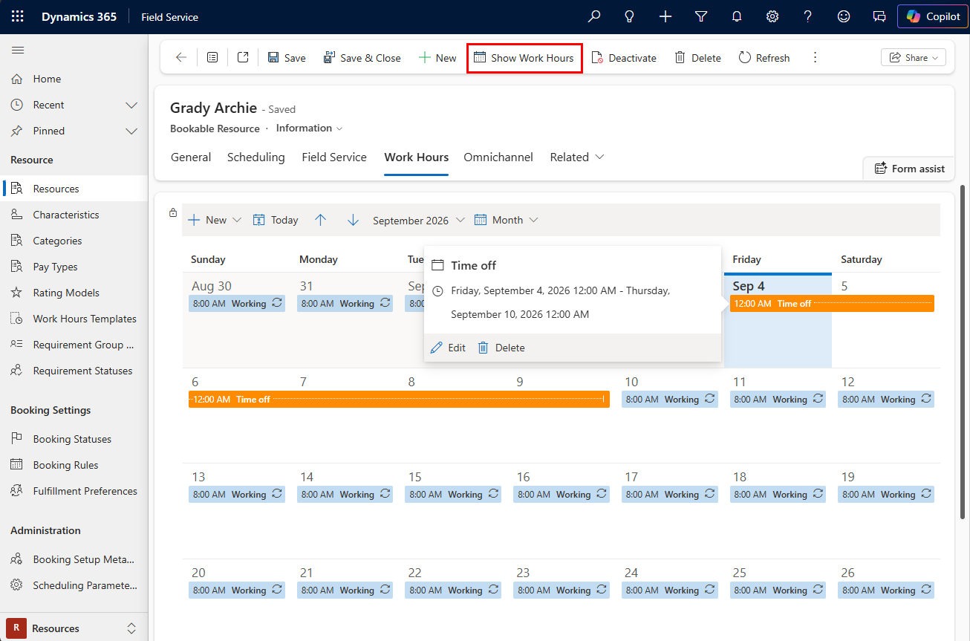Go to next month down arrow
The width and height of the screenshot is (970, 641).
pyautogui.click(x=354, y=220)
